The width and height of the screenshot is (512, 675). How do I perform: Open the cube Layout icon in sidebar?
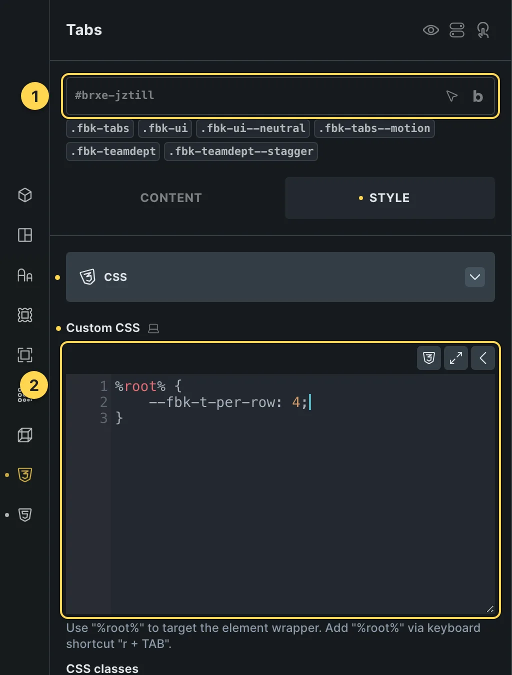coord(25,195)
